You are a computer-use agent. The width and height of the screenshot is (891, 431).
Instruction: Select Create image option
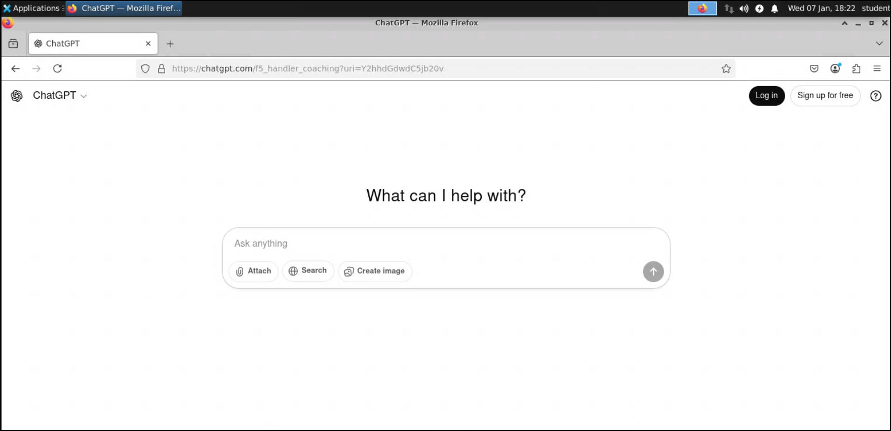click(375, 271)
